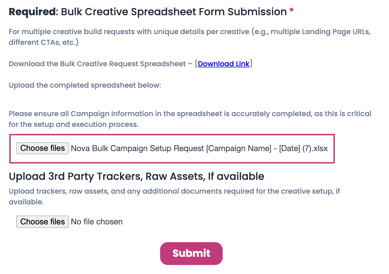
Task: Click 'Upload the completed spreadsheet below' text
Action: point(85,85)
